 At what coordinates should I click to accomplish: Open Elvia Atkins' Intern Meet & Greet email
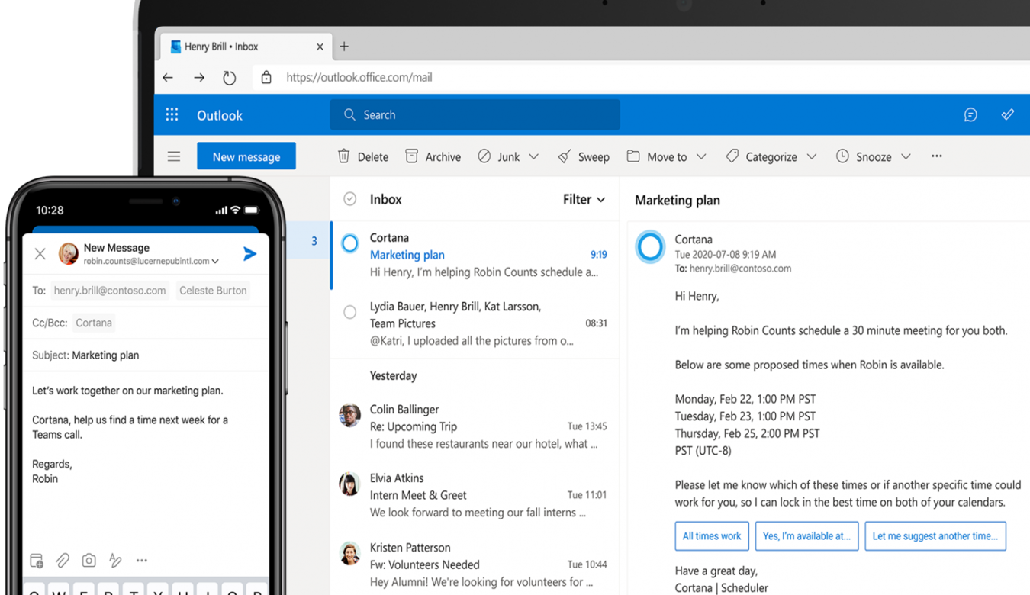point(475,495)
